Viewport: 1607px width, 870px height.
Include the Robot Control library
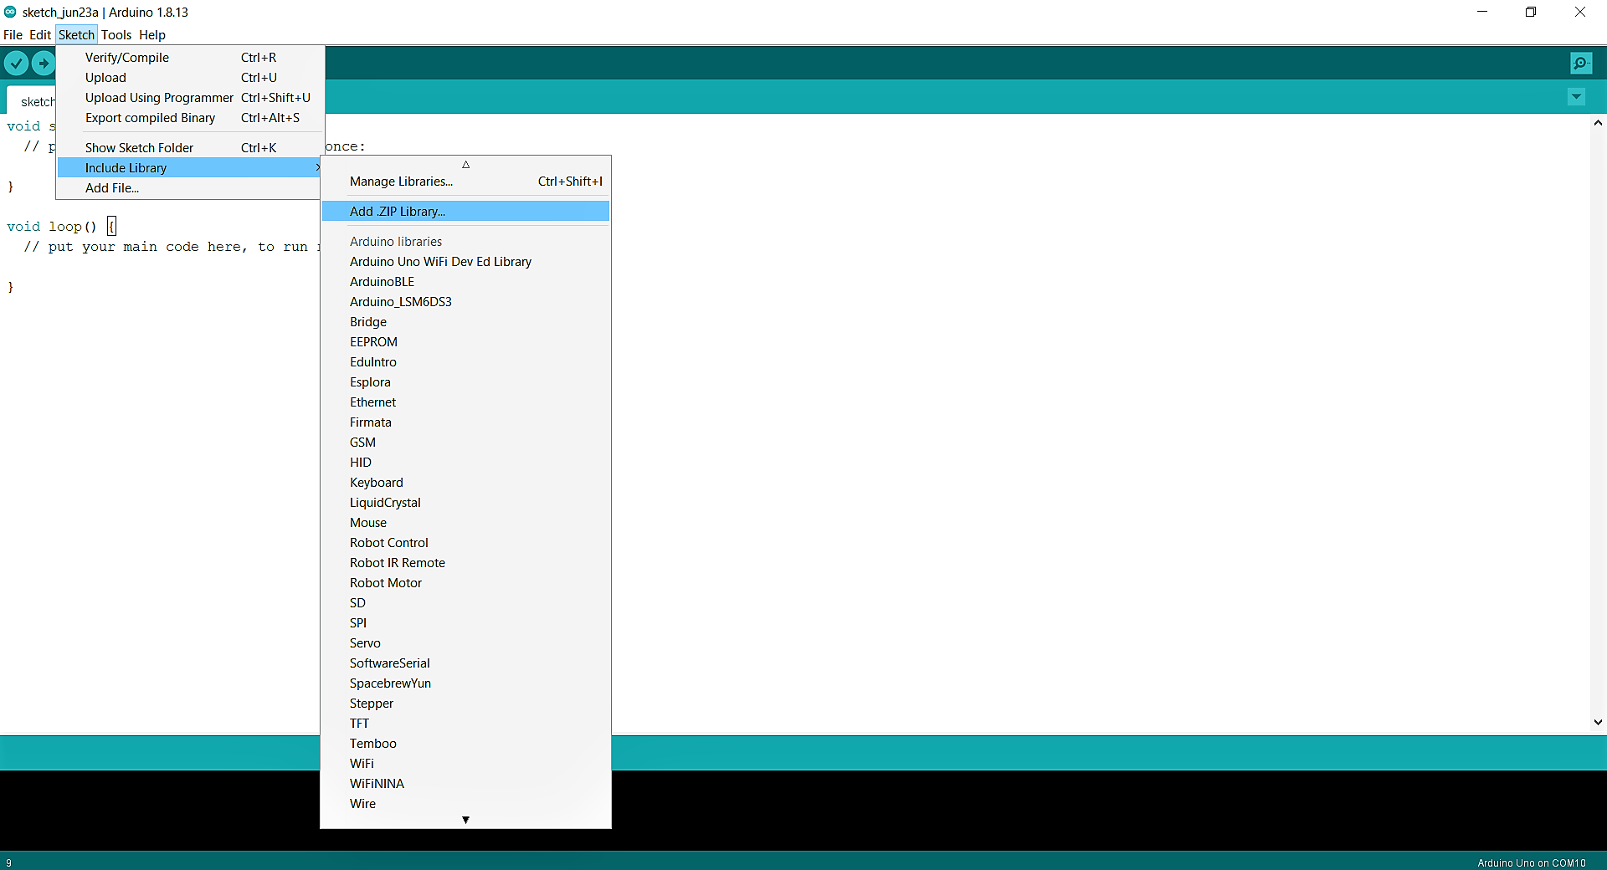[465, 543]
